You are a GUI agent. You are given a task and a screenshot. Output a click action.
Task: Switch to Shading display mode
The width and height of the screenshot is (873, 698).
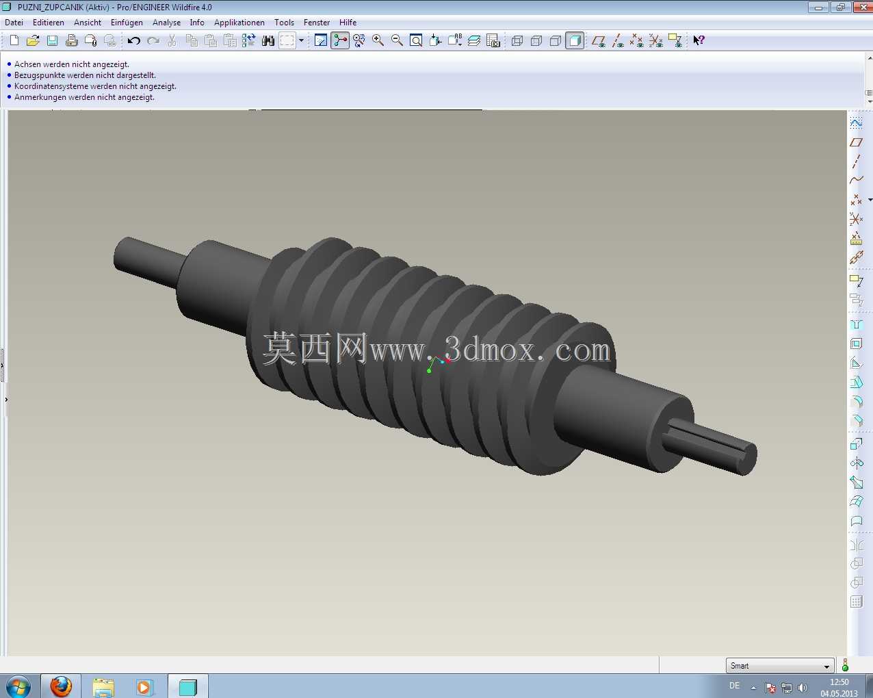[x=575, y=40]
